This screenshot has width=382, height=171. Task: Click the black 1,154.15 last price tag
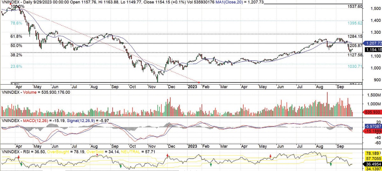[x=372, y=50]
